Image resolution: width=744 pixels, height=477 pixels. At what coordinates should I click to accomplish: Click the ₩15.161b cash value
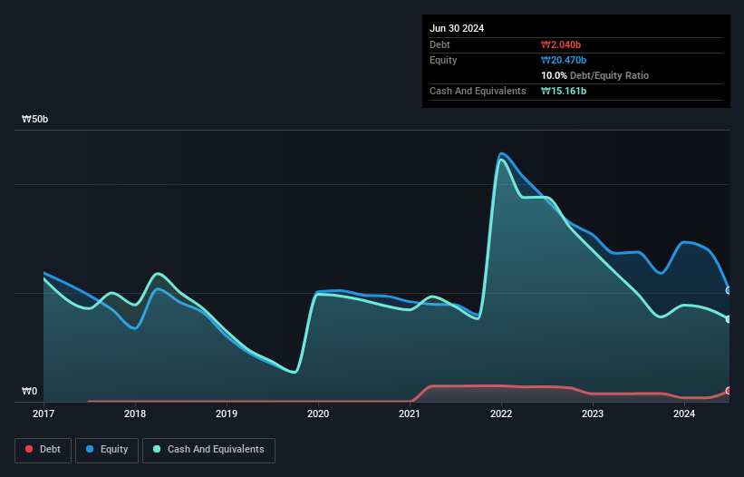(x=564, y=91)
